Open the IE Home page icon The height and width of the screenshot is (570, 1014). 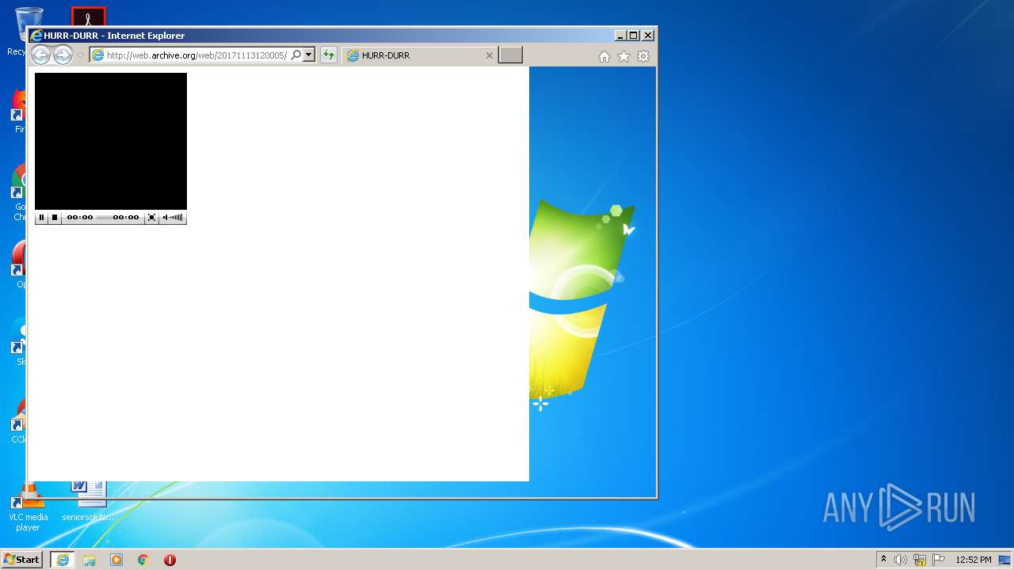[604, 56]
